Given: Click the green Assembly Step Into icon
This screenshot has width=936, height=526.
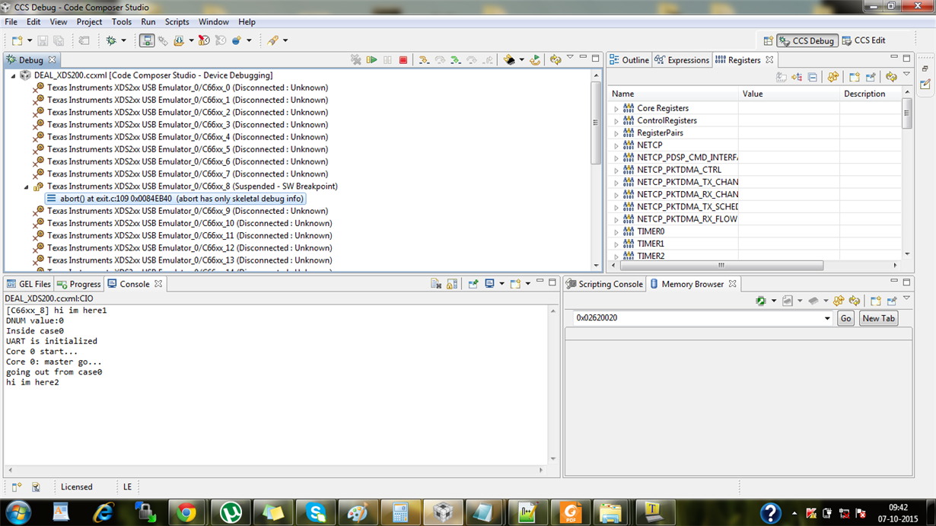Looking at the screenshot, I should pos(455,59).
